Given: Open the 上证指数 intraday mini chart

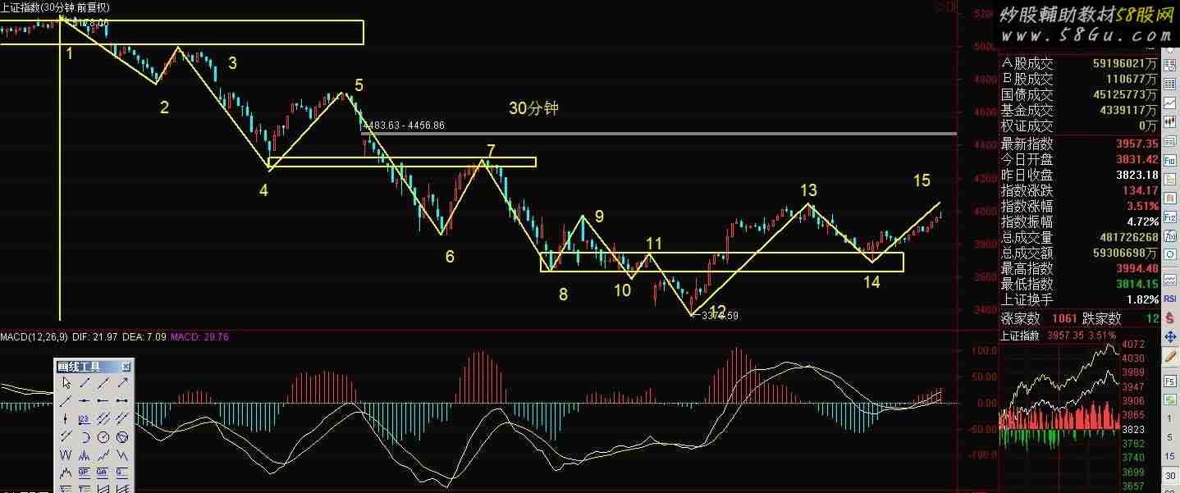Looking at the screenshot, I should coord(1059,418).
